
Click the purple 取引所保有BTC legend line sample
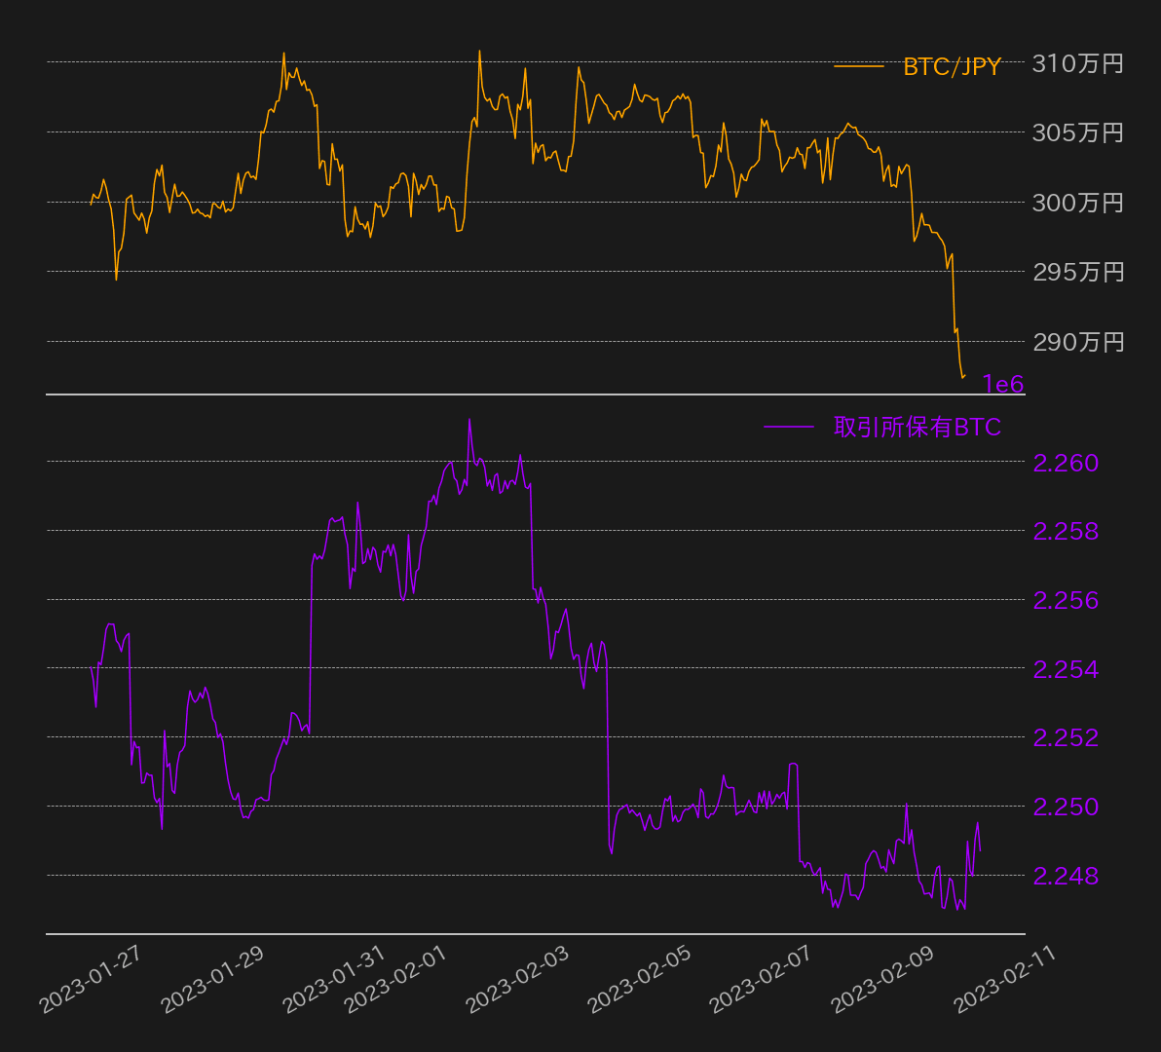(788, 427)
